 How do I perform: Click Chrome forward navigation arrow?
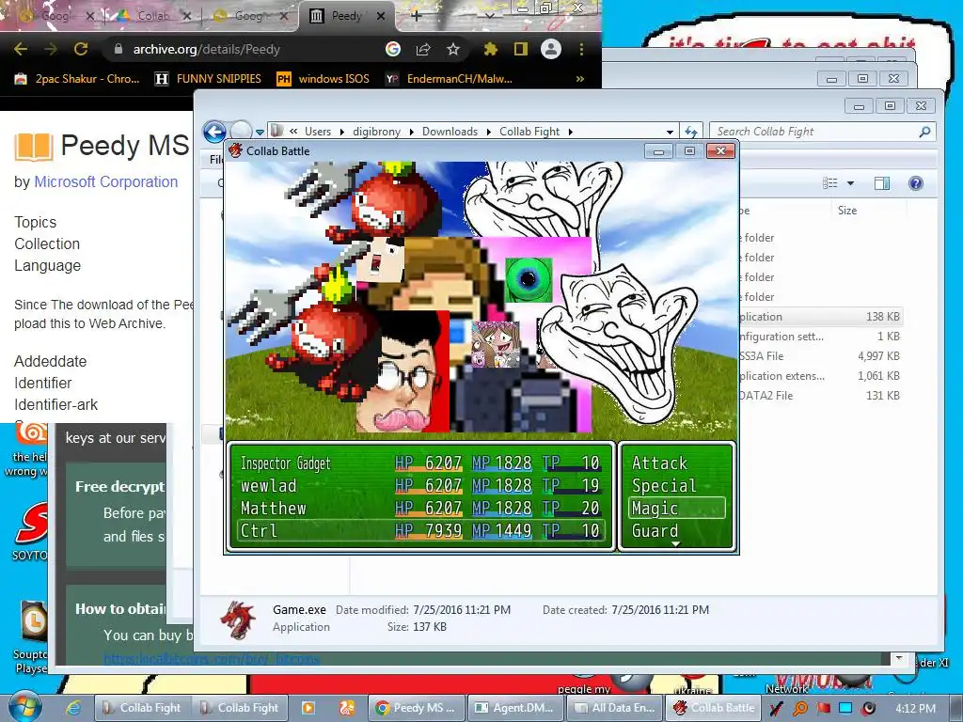pos(51,49)
